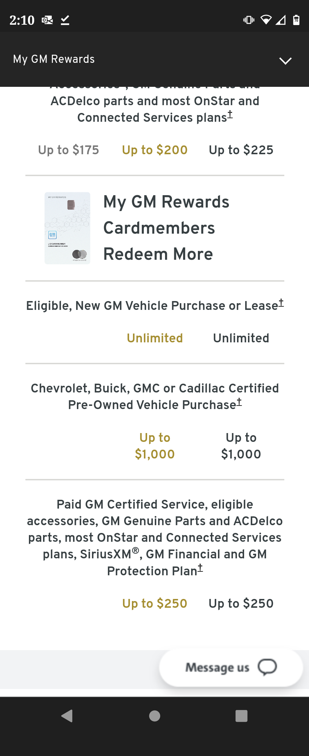This screenshot has width=309, height=756.
Task: Tap the cellular signal icon in status bar
Action: click(281, 20)
